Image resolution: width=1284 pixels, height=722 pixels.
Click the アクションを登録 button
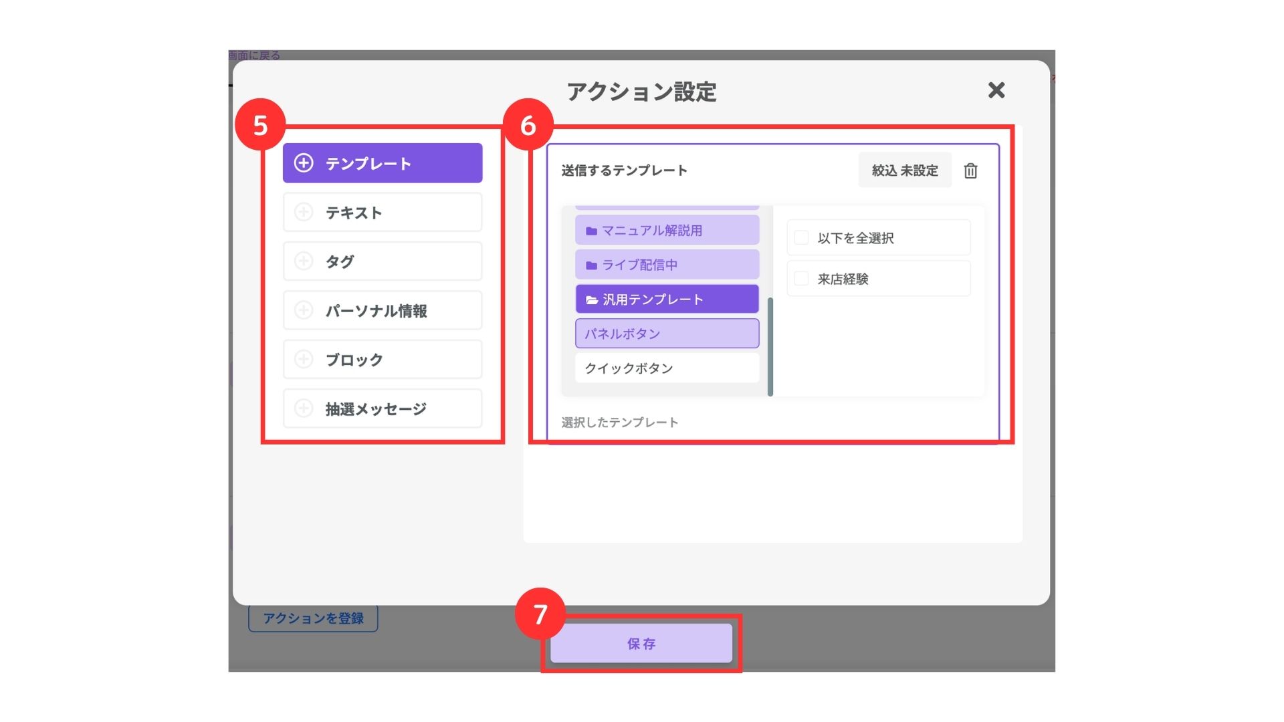click(313, 618)
